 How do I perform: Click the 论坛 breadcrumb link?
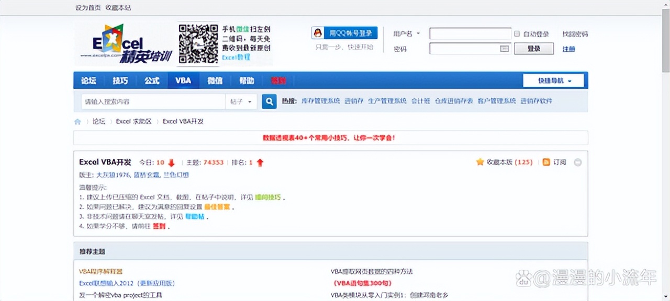pos(99,121)
